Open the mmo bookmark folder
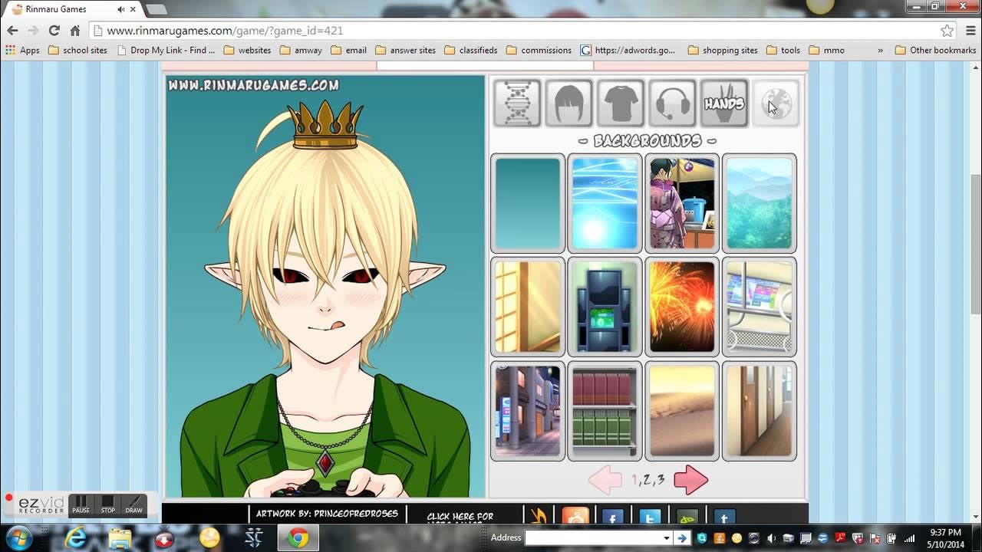Screen dimensions: 982x552 [826, 50]
